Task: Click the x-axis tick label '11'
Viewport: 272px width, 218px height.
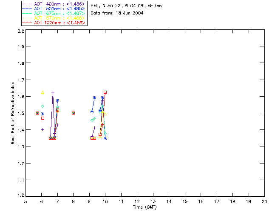Action: (x=121, y=201)
